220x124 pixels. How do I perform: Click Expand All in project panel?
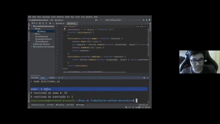pos(43,23)
